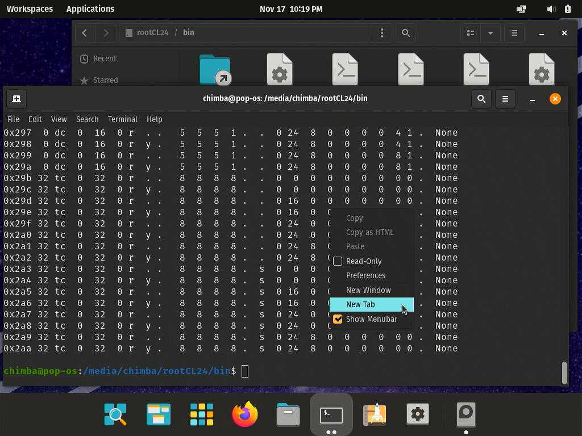This screenshot has width=582, height=436.
Task: Open the Help menu
Action: (x=155, y=119)
